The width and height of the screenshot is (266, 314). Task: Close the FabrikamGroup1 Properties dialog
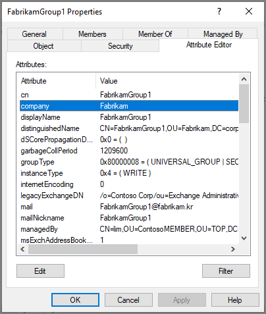(249, 11)
